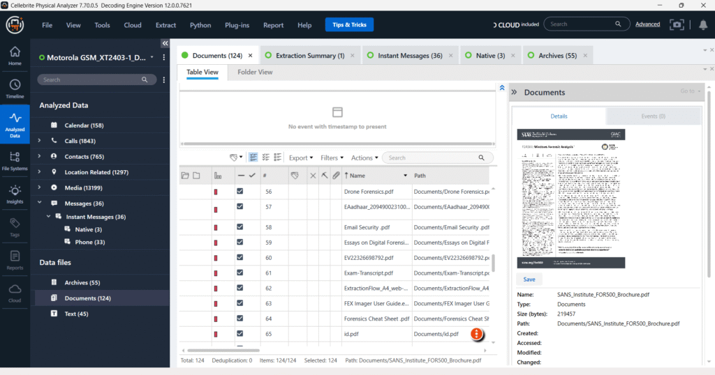Open the Cloud sidebar icon
715x375 pixels.
click(15, 293)
